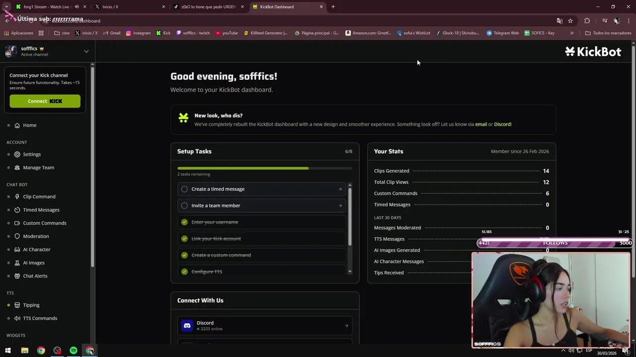Open Custom Commands page
Image resolution: width=636 pixels, height=357 pixels.
pyautogui.click(x=44, y=223)
